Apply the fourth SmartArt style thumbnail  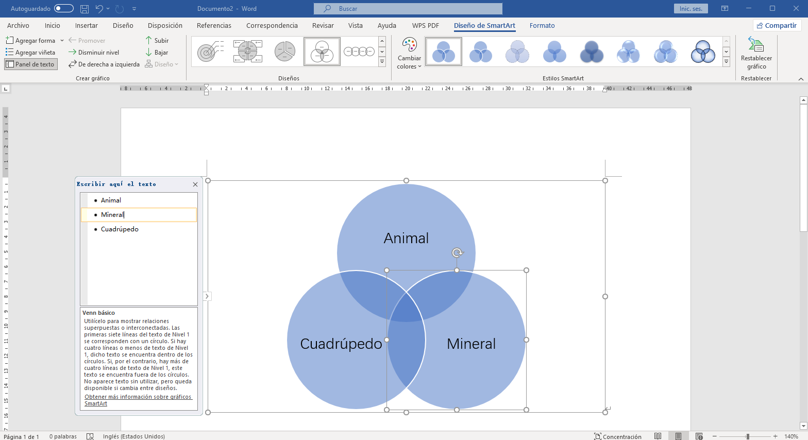click(554, 52)
